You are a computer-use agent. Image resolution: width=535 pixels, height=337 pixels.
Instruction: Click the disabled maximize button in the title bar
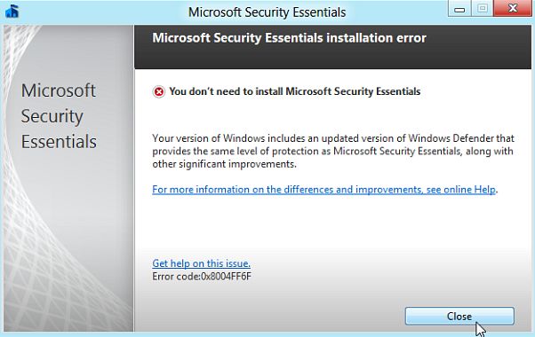point(482,9)
